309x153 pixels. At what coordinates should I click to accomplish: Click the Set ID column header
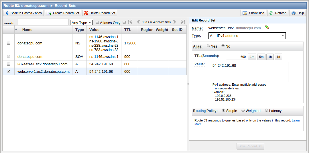177,30
